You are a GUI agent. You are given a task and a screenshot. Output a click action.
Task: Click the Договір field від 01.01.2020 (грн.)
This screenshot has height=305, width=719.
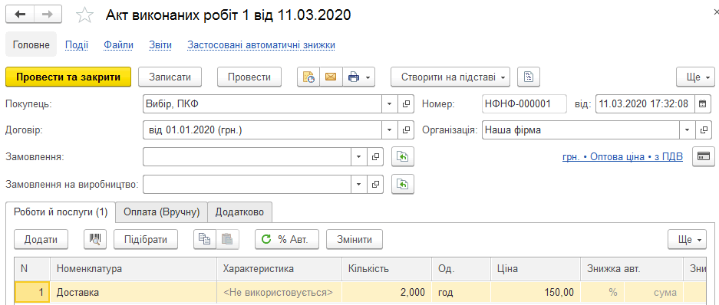[262, 130]
